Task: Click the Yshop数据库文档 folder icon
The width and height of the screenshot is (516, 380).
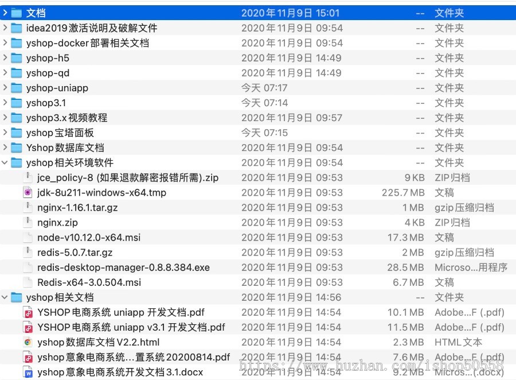Action: (x=17, y=148)
